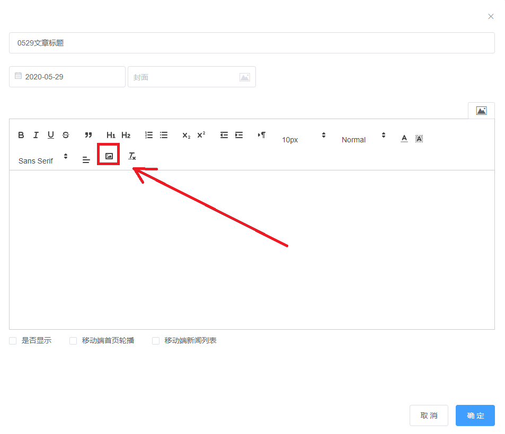Image resolution: width=505 pixels, height=434 pixels.
Task: Switch text direction to right-to-left
Action: [262, 135]
